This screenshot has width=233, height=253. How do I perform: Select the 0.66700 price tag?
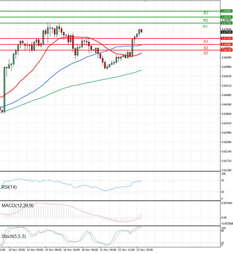[226, 50]
